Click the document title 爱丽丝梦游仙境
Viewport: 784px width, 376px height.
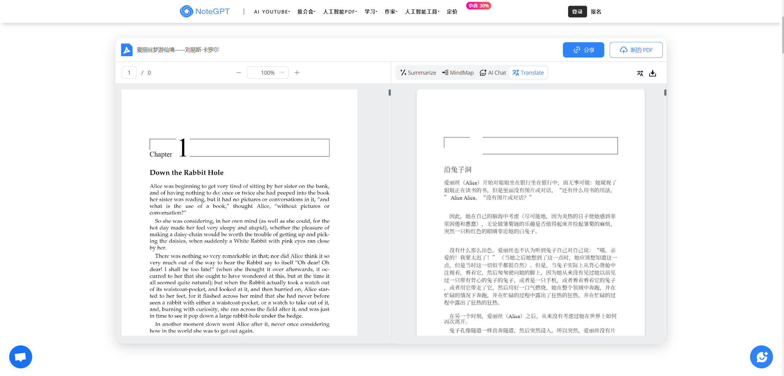[178, 50]
